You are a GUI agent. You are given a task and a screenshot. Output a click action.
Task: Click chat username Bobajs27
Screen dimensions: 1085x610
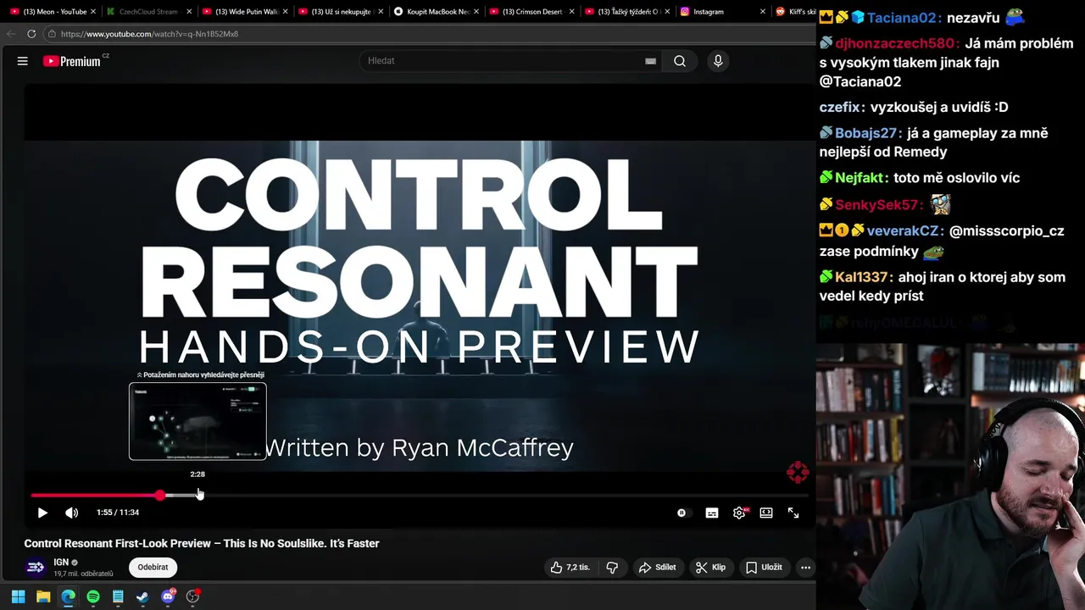coord(868,133)
